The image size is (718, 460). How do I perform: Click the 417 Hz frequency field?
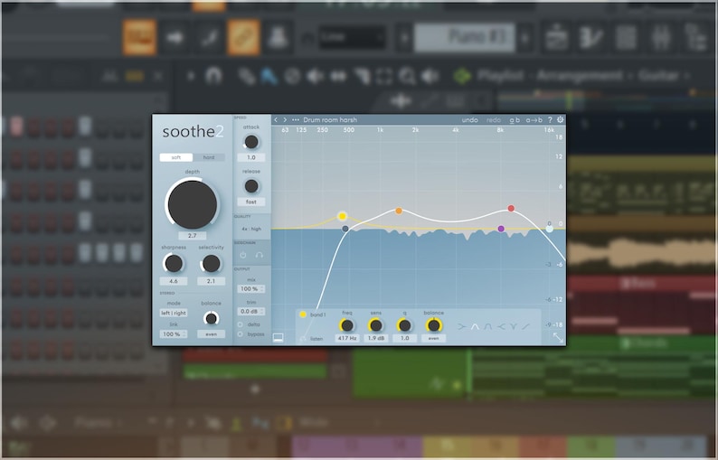click(x=347, y=338)
